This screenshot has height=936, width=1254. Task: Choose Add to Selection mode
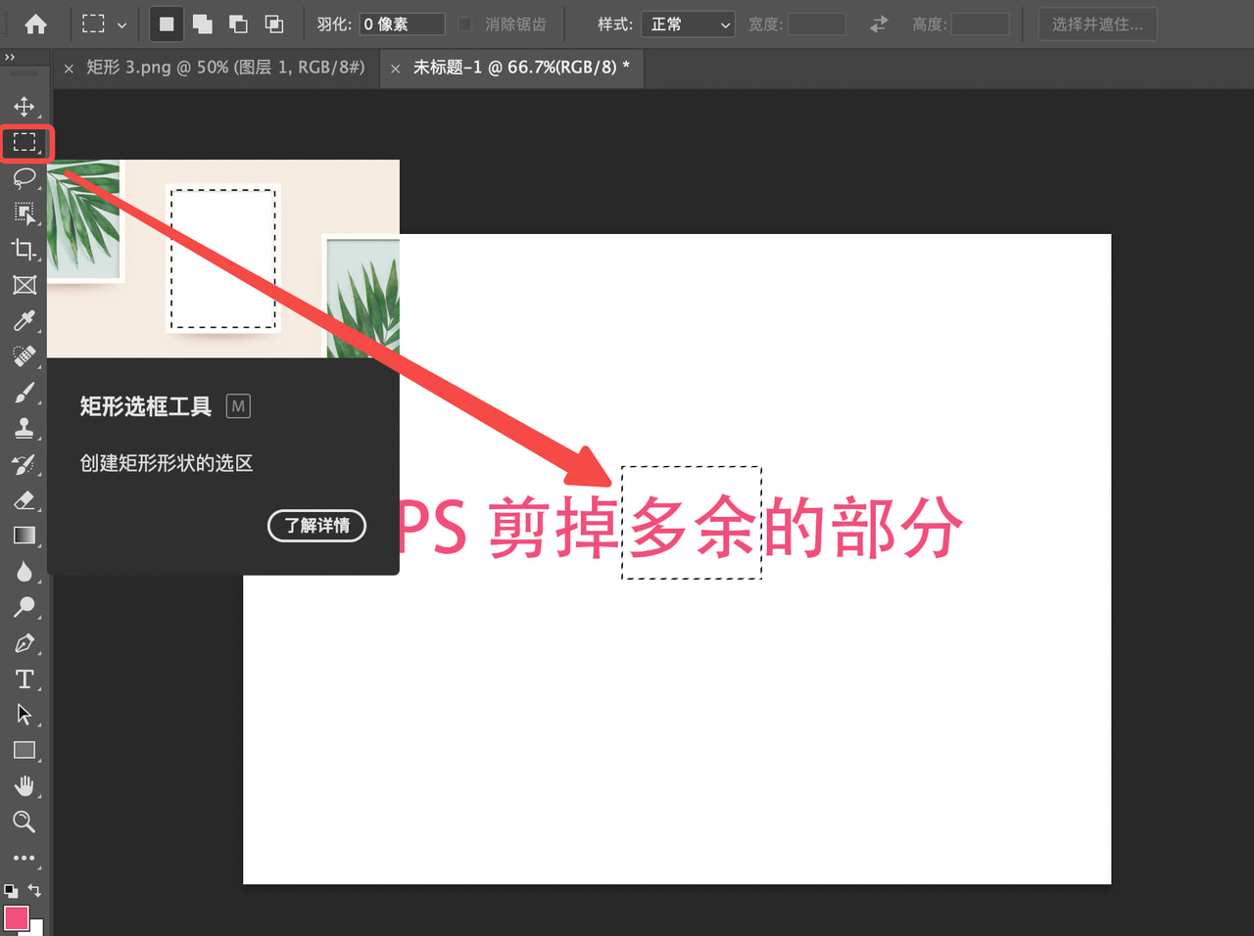(203, 24)
